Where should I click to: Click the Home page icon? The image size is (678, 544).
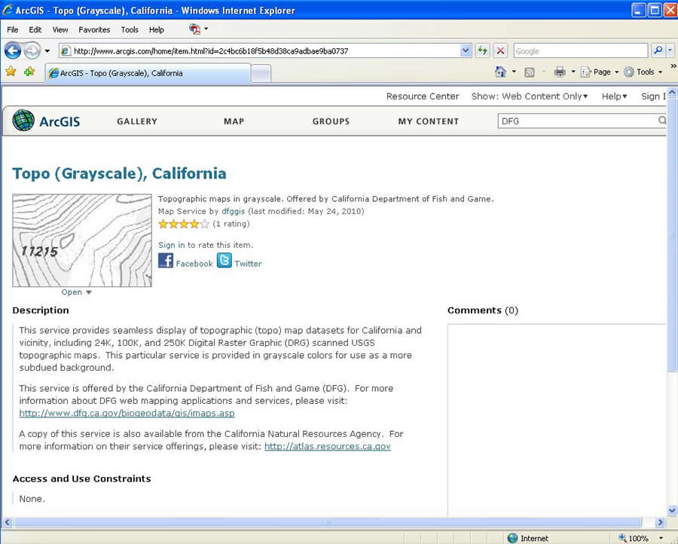click(x=500, y=72)
